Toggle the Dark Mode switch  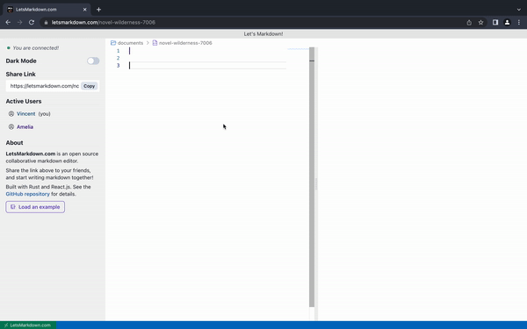pos(93,61)
